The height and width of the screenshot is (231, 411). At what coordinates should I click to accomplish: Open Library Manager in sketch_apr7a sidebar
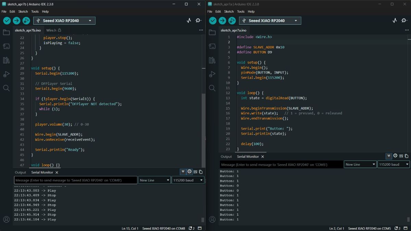click(212, 60)
